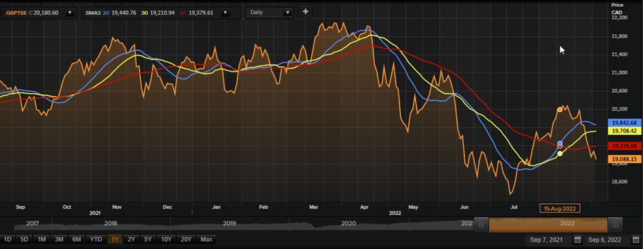Image resolution: width=643 pixels, height=249 pixels.
Task: Open the .GSPTSE symbol dropdown arrow
Action: pyautogui.click(x=70, y=13)
